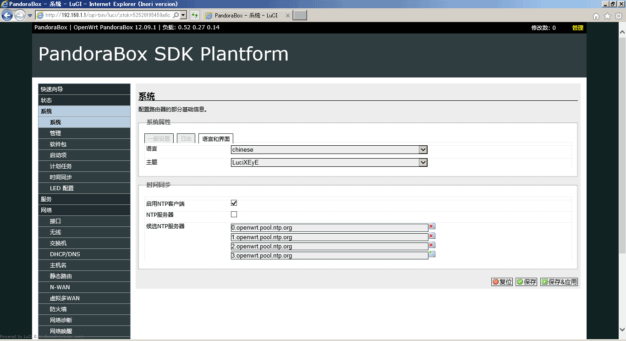Click the Internet Explorer icon in the title bar
Image resolution: width=626 pixels, height=341 pixels.
pyautogui.click(x=5, y=4)
